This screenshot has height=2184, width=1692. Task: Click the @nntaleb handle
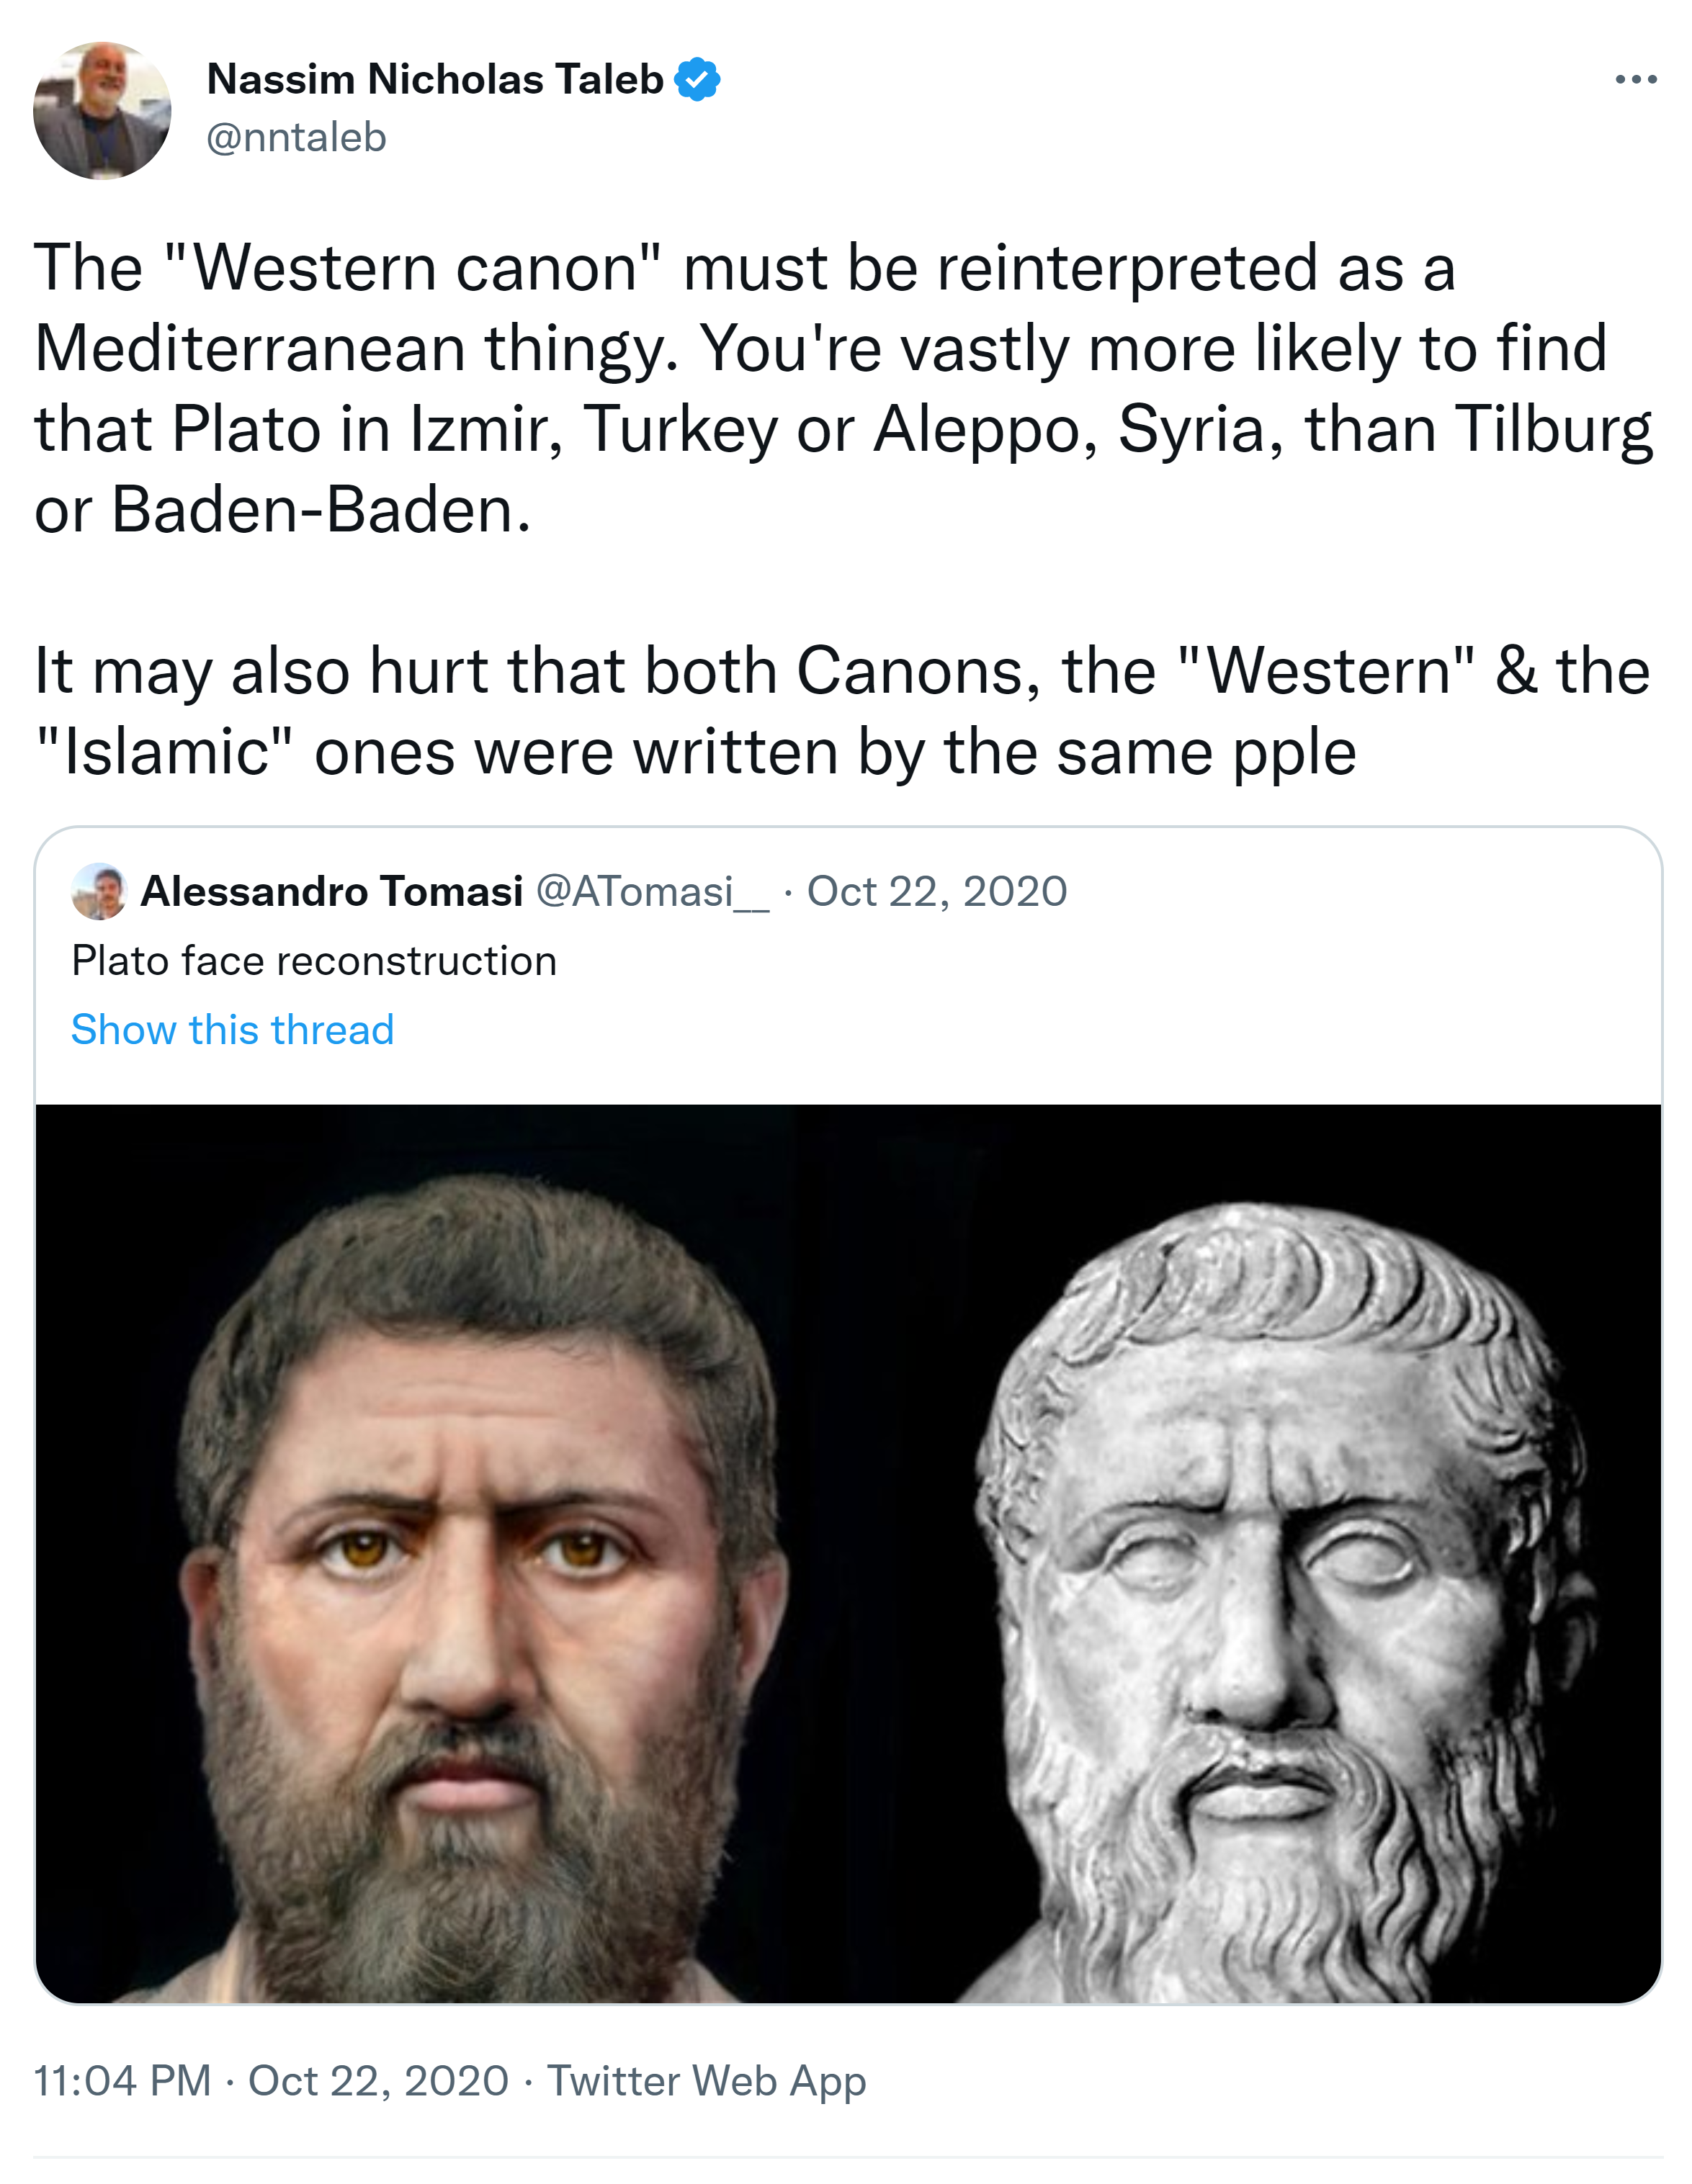296,138
